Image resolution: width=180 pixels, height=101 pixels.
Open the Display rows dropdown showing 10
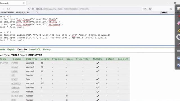pyautogui.click(x=32, y=12)
